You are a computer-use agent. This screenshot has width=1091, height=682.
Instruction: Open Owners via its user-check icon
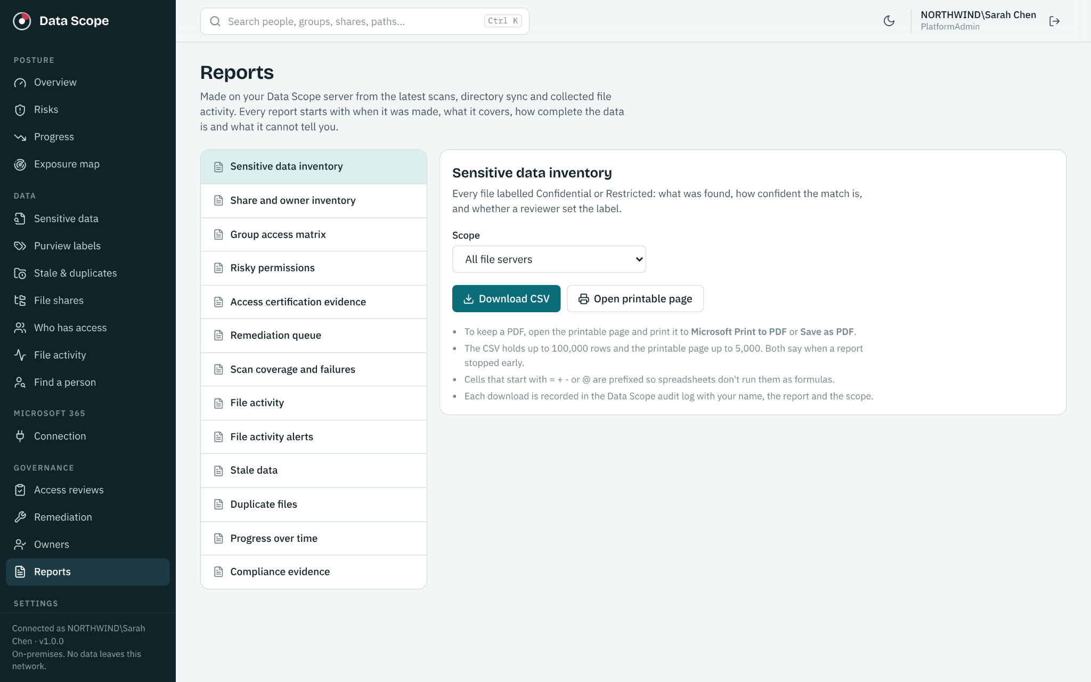[x=20, y=545]
